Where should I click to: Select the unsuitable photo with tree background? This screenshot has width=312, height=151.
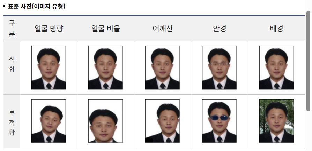[276, 121]
